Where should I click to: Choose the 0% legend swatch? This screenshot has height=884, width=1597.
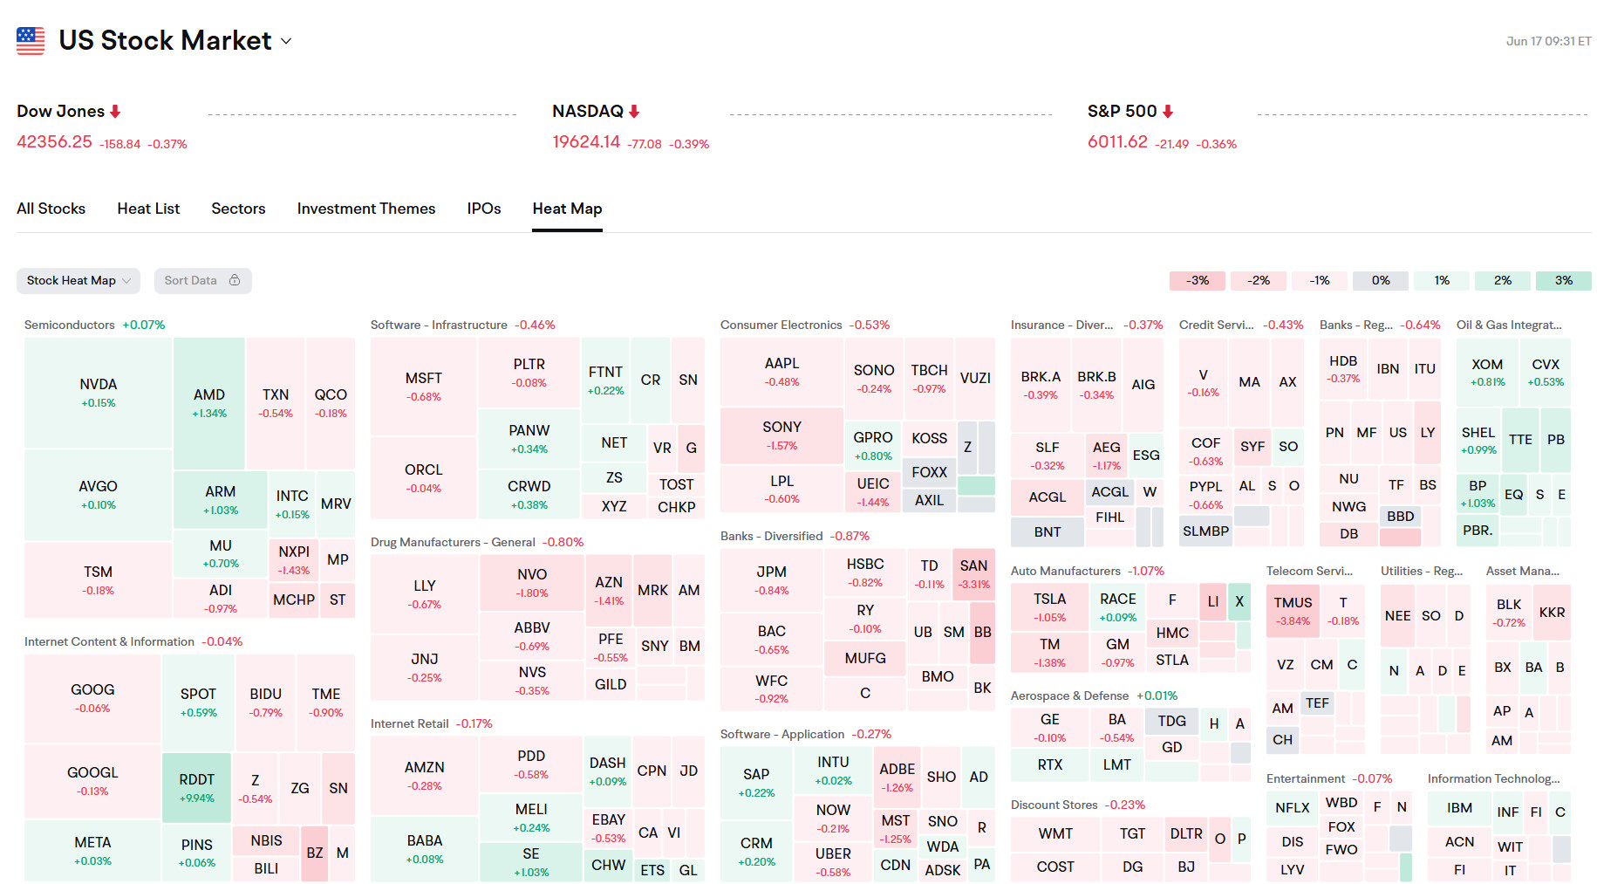coord(1381,280)
